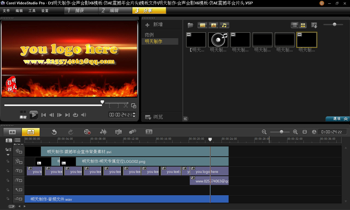Expand the 选项 options panel

[337, 119]
